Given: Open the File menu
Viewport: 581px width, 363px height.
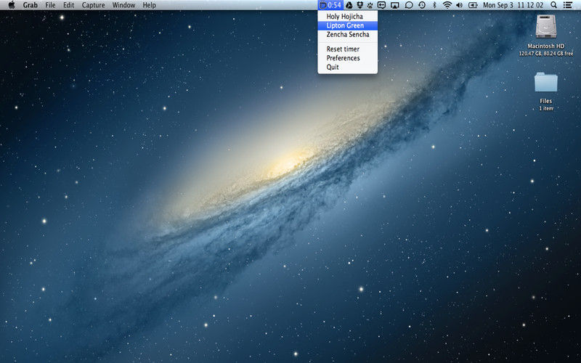Looking at the screenshot, I should tap(50, 5).
